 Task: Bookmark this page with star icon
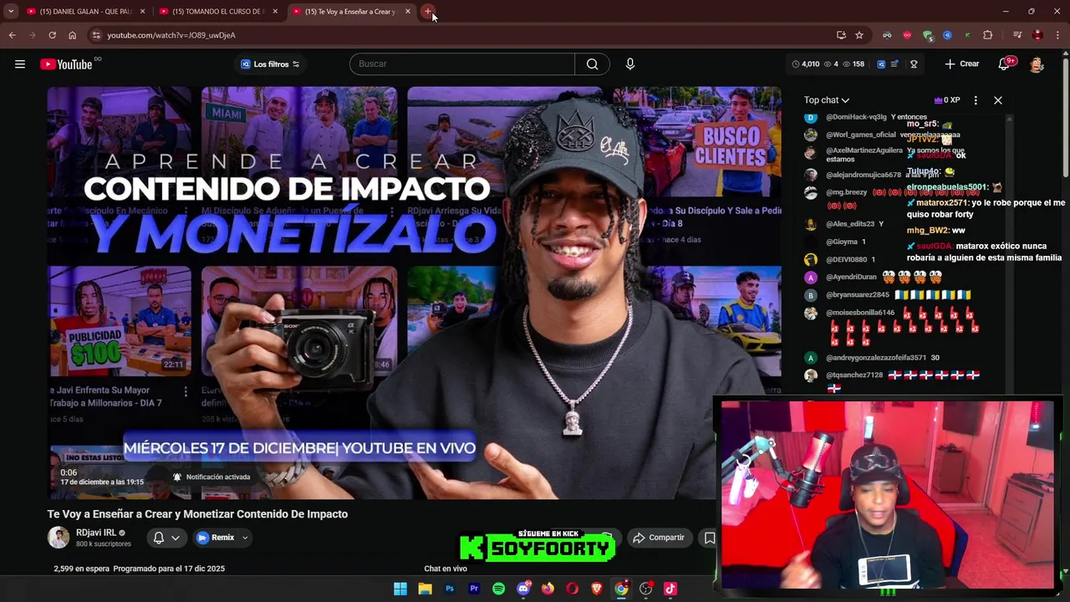click(x=859, y=35)
